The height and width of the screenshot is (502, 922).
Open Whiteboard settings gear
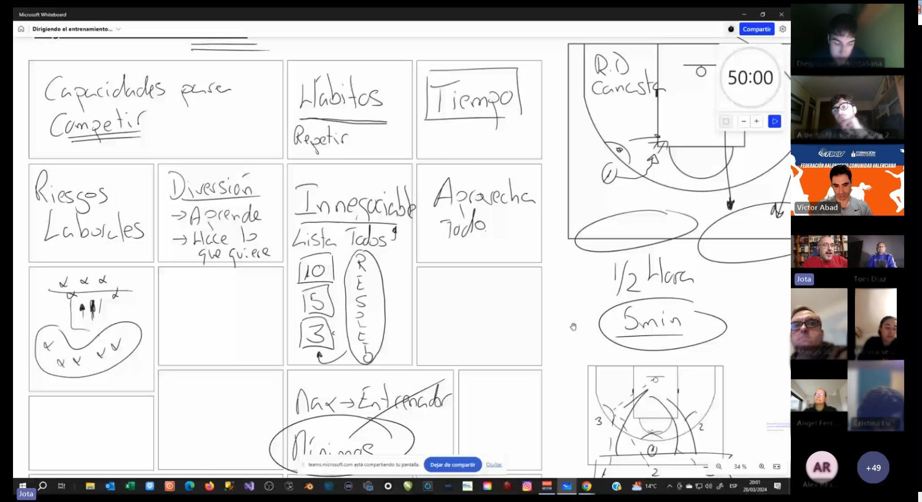[783, 29]
